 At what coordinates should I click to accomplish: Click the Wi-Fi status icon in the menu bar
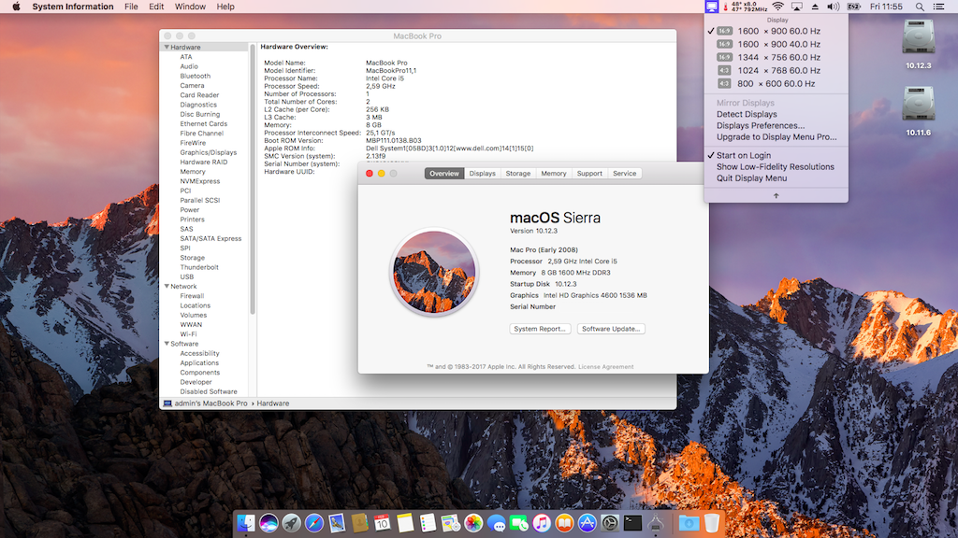[778, 7]
